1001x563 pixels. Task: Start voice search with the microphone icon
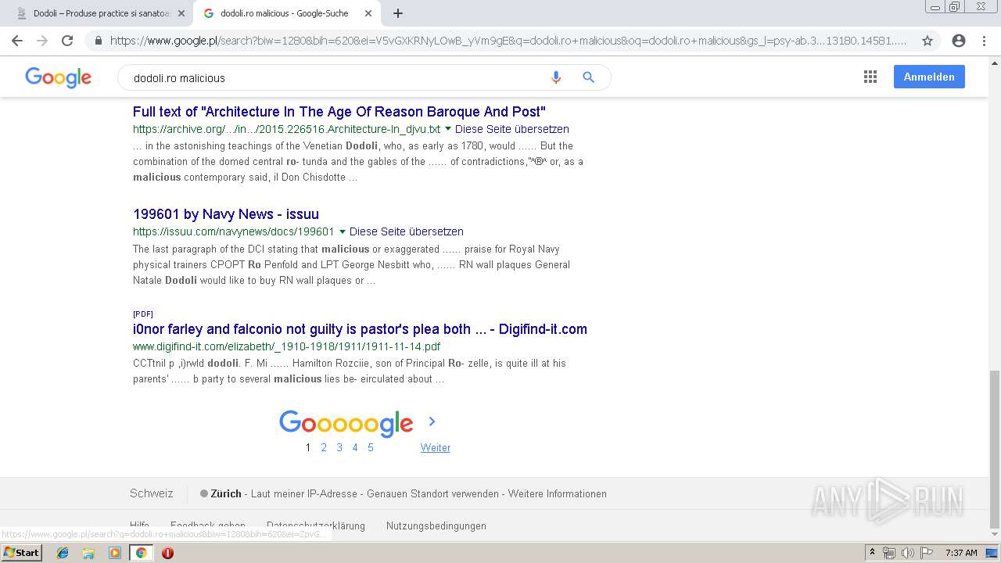[556, 77]
